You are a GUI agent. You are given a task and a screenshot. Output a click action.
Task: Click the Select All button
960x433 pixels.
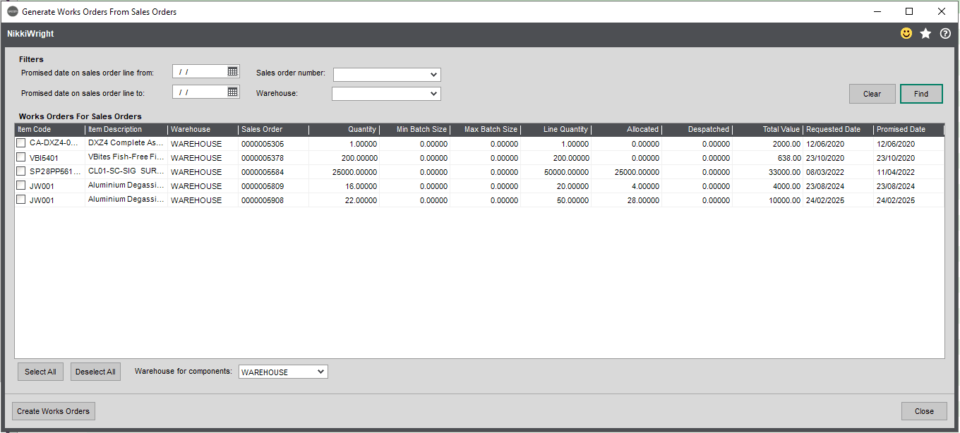40,372
